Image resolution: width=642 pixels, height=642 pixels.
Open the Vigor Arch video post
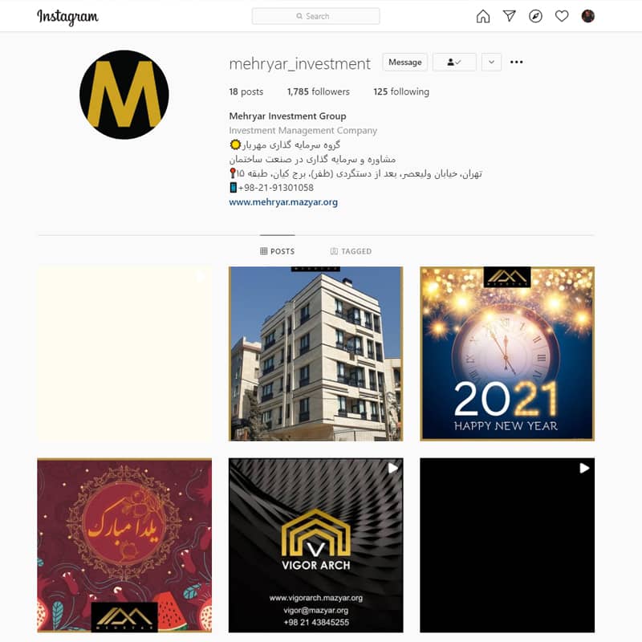315,545
